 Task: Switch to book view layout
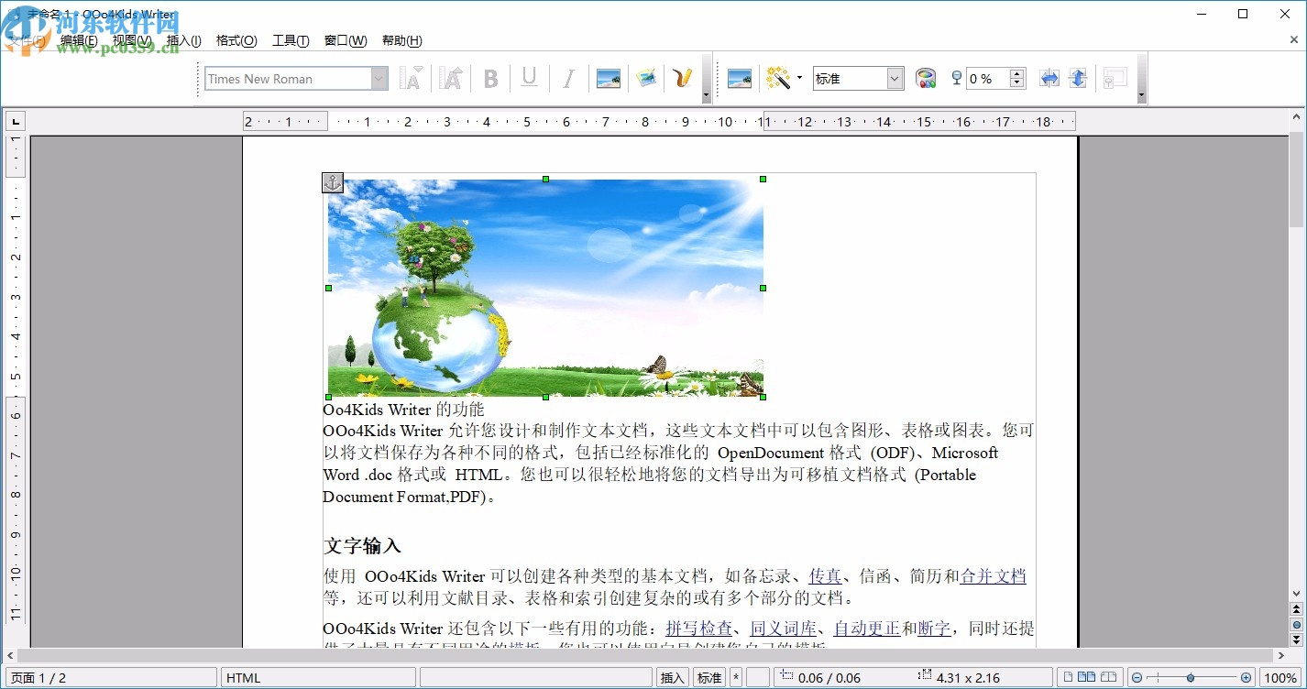pyautogui.click(x=1109, y=678)
